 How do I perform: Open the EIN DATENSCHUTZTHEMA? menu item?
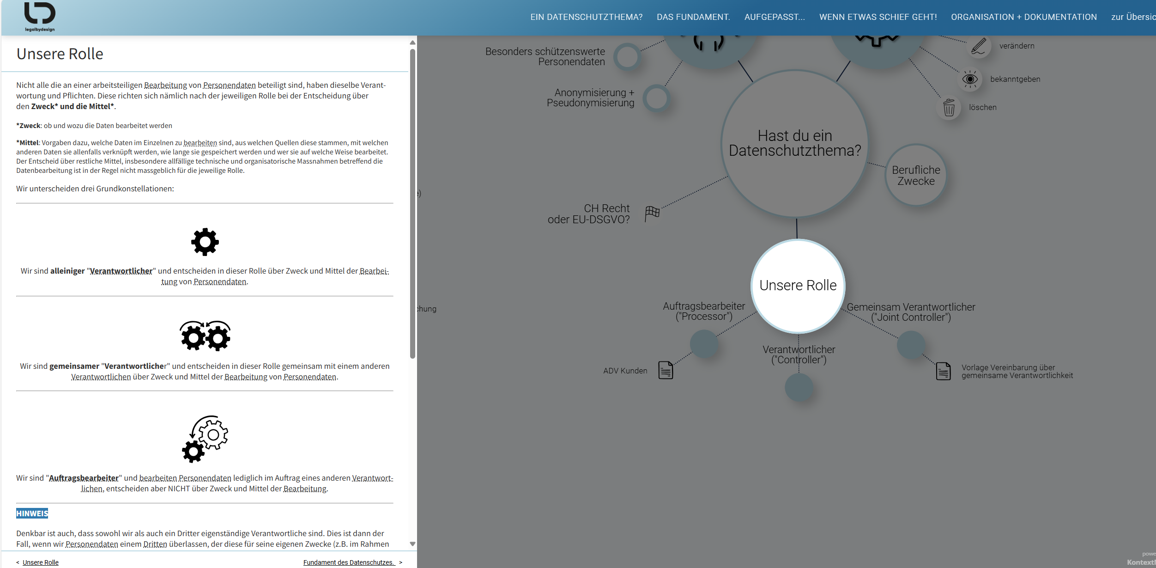coord(586,17)
